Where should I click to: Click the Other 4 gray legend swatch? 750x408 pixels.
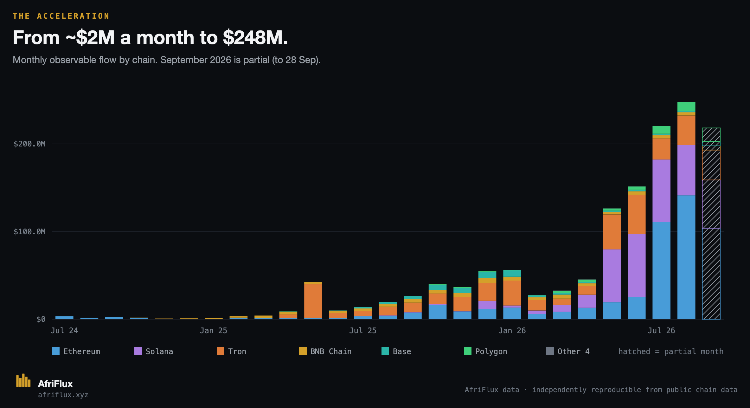coord(550,351)
